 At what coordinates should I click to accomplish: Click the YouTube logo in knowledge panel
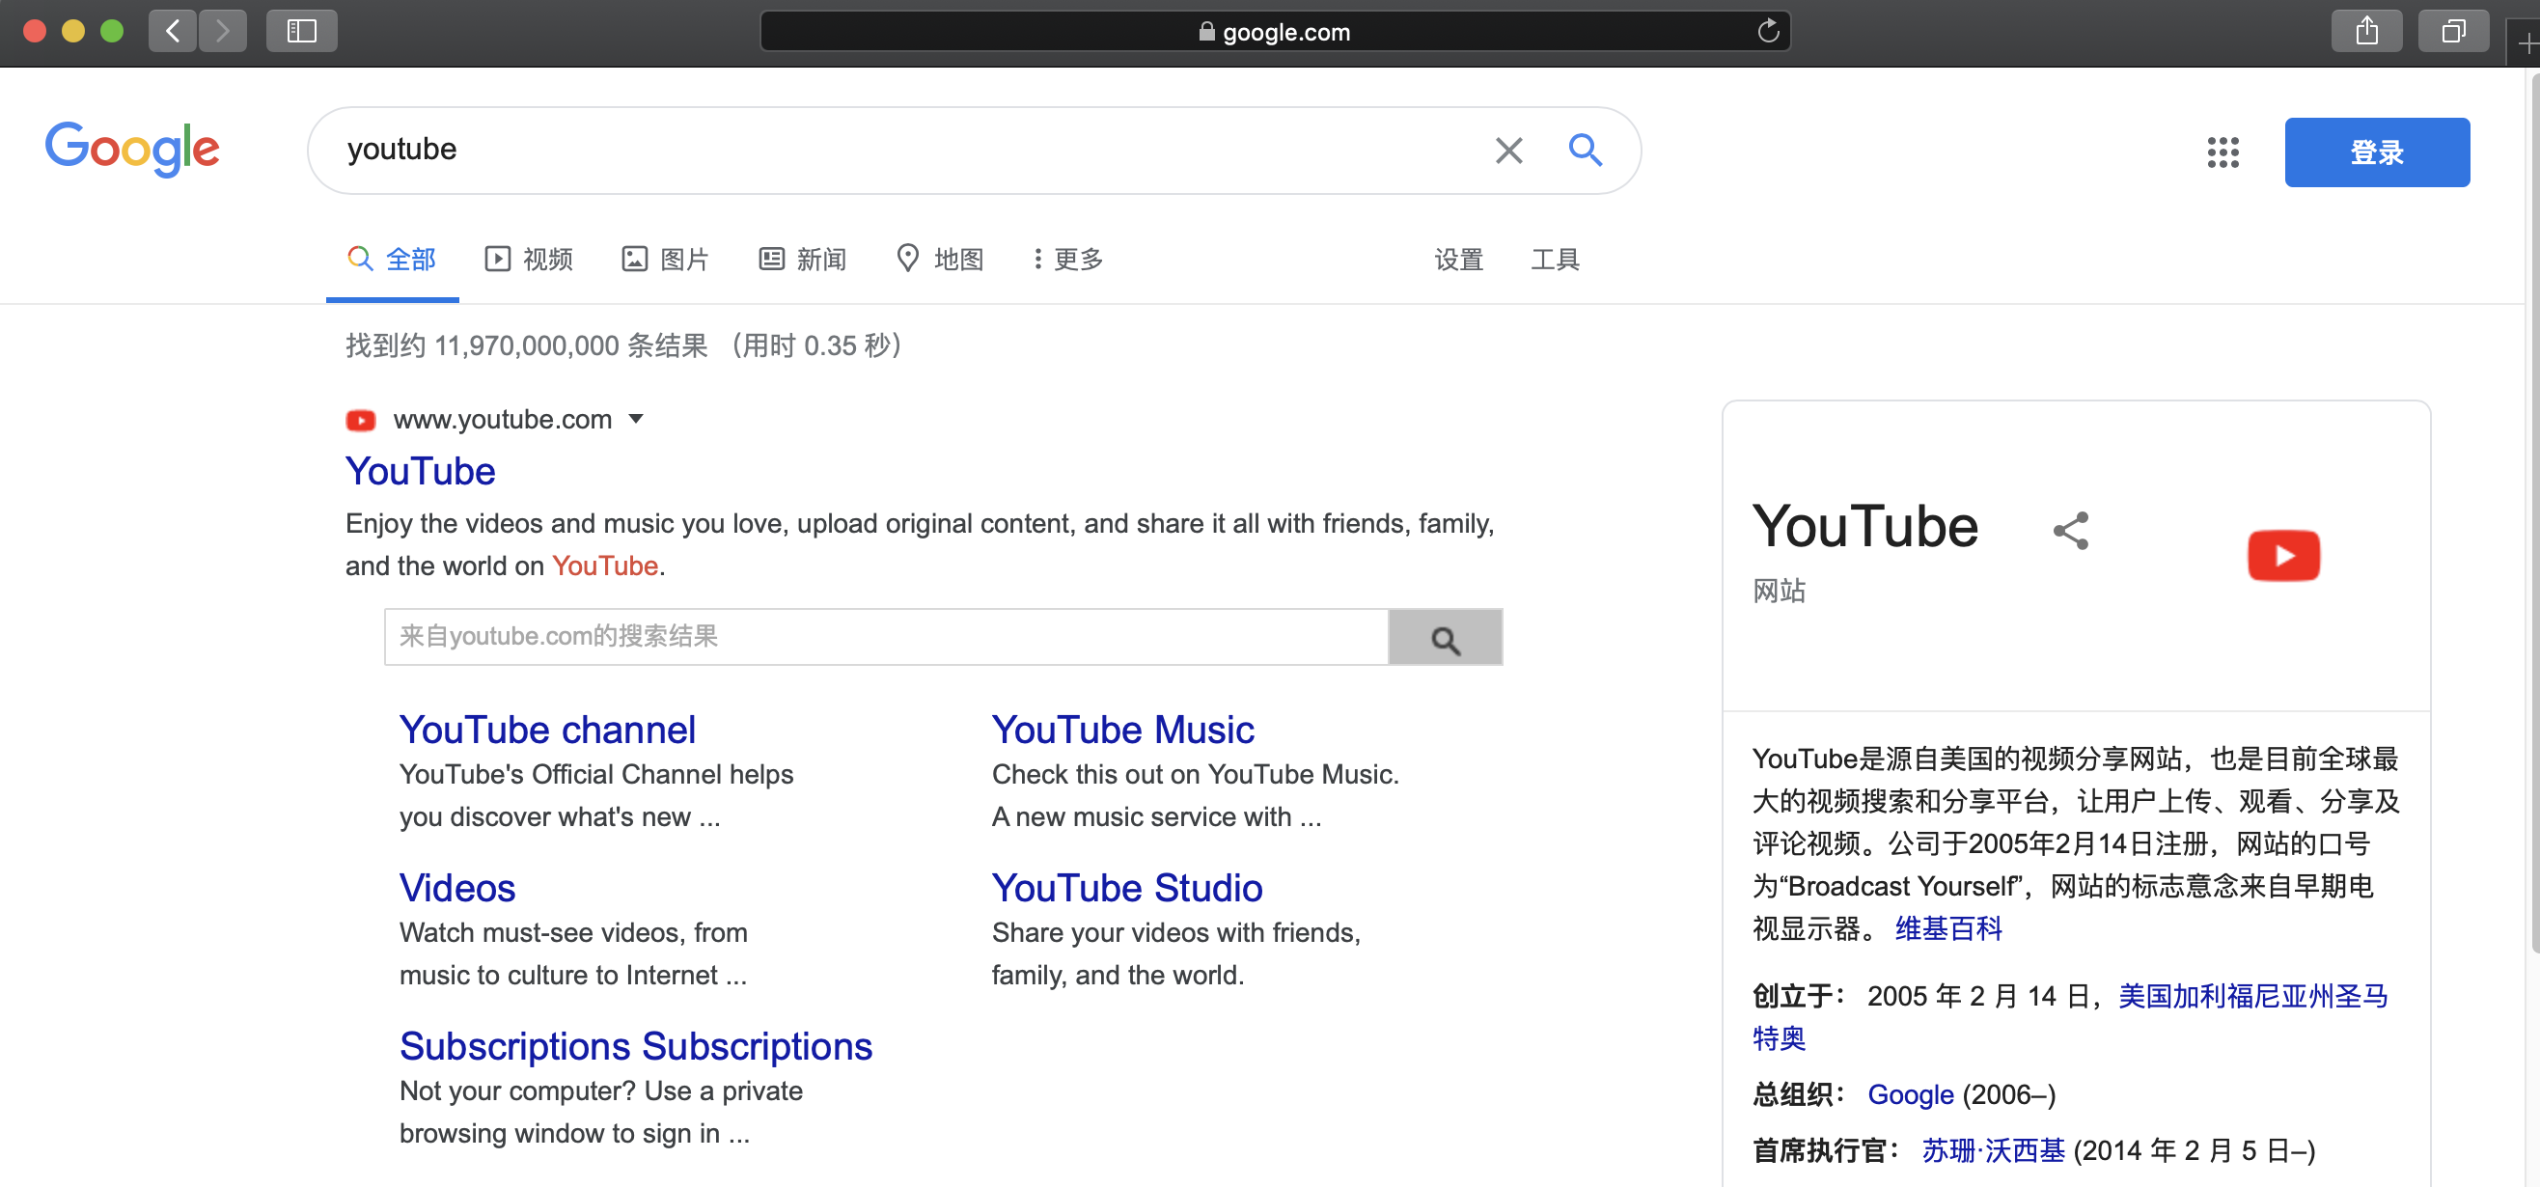[2283, 555]
